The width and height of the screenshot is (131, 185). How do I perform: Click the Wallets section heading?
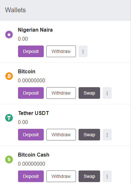pos(15,10)
